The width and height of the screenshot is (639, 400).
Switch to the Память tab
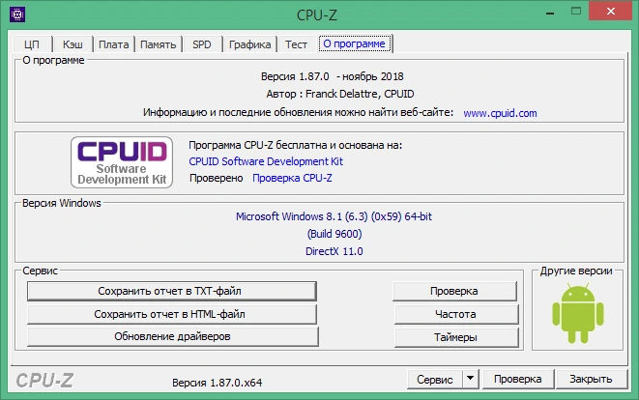[x=159, y=44]
